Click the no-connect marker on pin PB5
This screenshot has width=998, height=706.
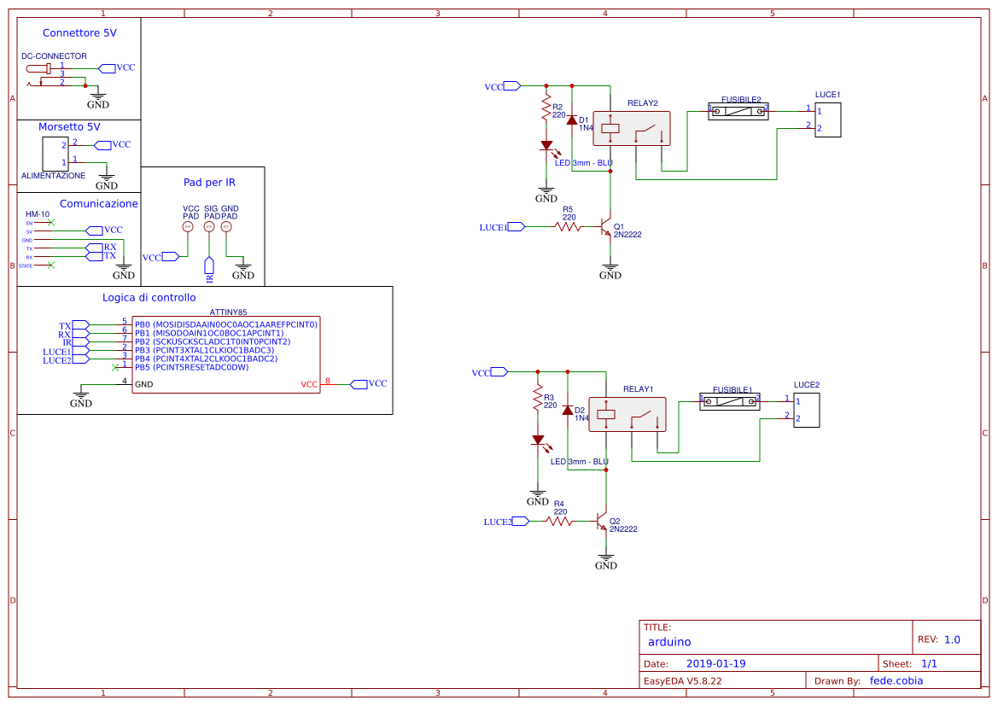click(x=116, y=367)
